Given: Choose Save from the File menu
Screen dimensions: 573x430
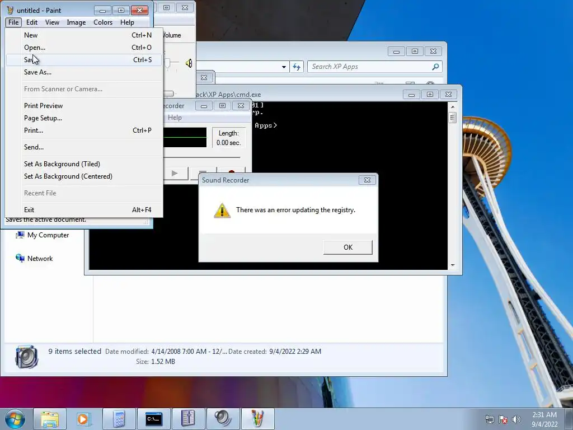Looking at the screenshot, I should pyautogui.click(x=84, y=59).
